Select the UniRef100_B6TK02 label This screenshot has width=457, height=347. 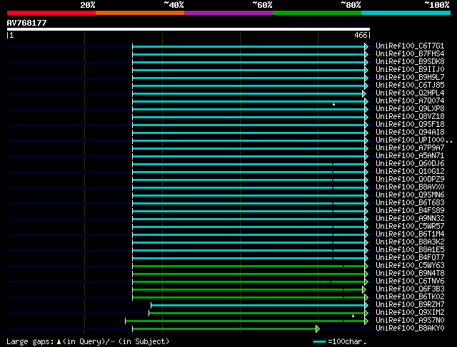410,297
